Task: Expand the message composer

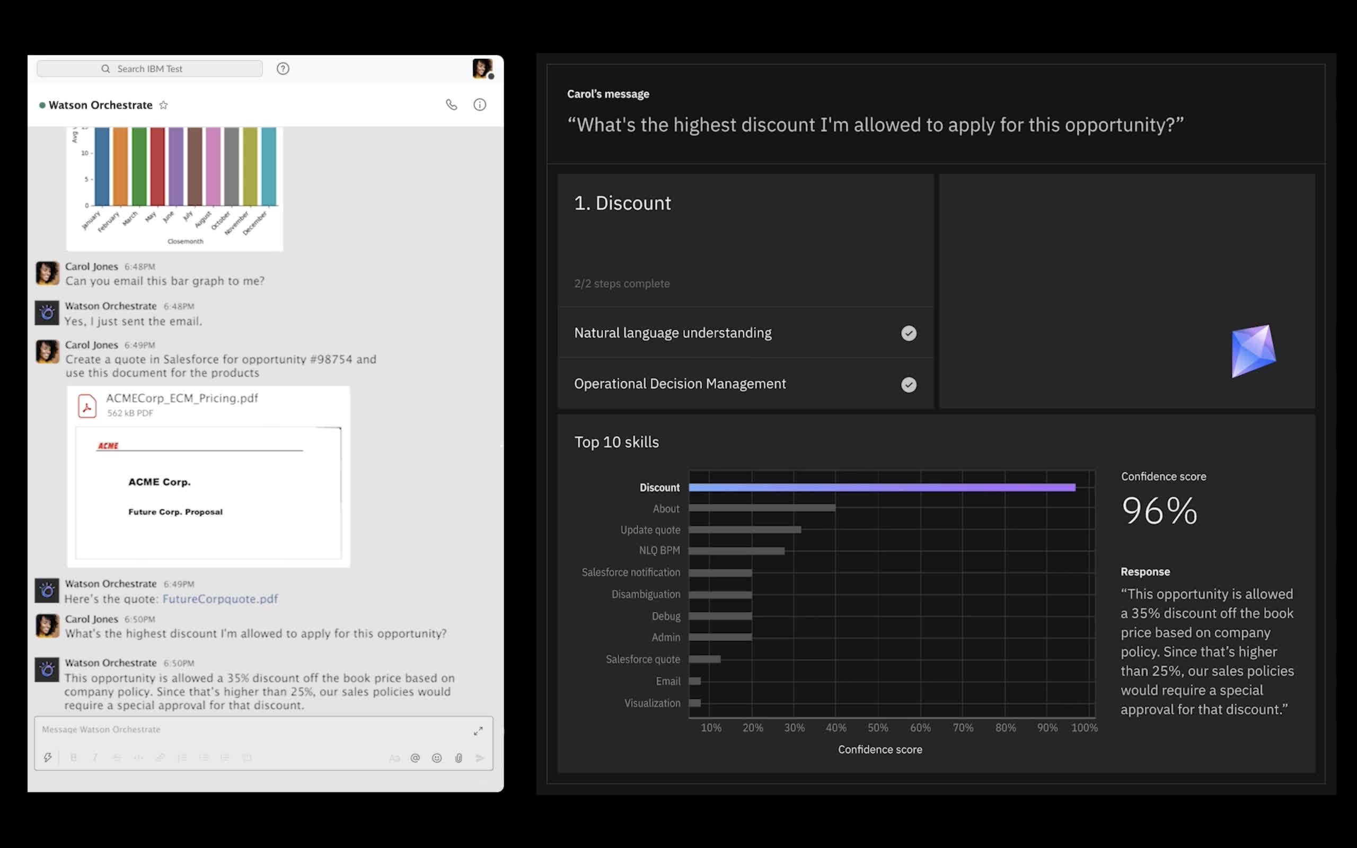Action: 478,731
